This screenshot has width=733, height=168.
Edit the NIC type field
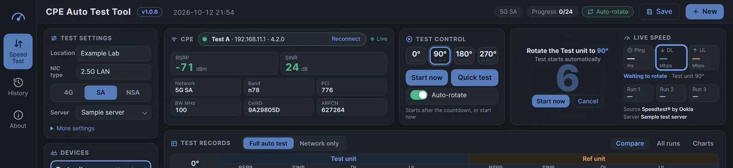coord(114,72)
